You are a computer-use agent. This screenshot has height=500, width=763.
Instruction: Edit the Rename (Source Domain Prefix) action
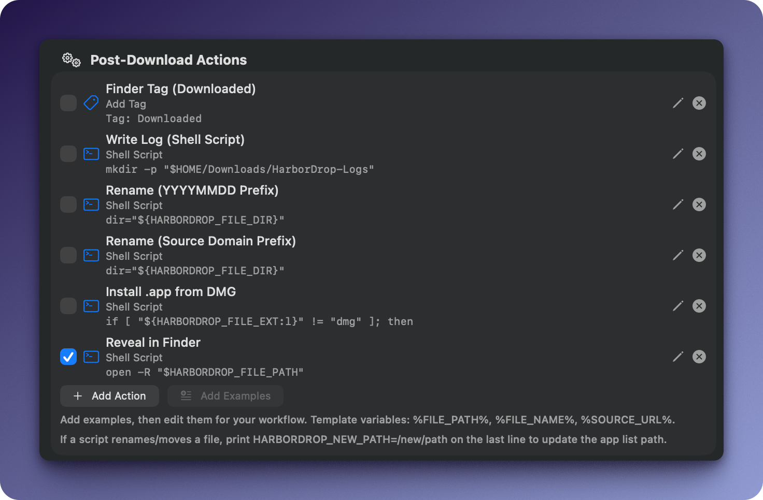pos(678,255)
